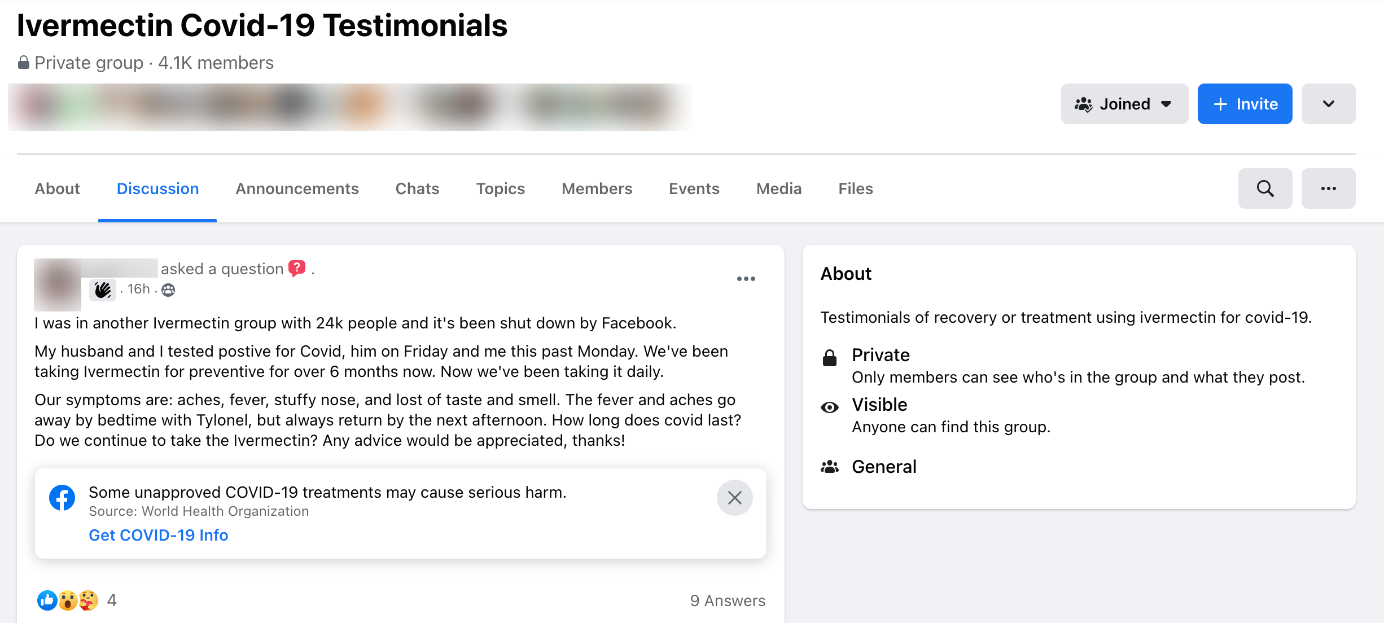Open the Joined dropdown
The width and height of the screenshot is (1384, 623).
coord(1124,104)
